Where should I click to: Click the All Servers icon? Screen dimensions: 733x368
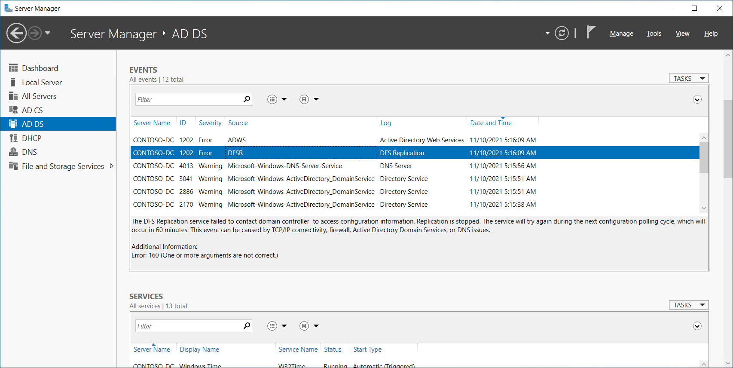click(13, 96)
